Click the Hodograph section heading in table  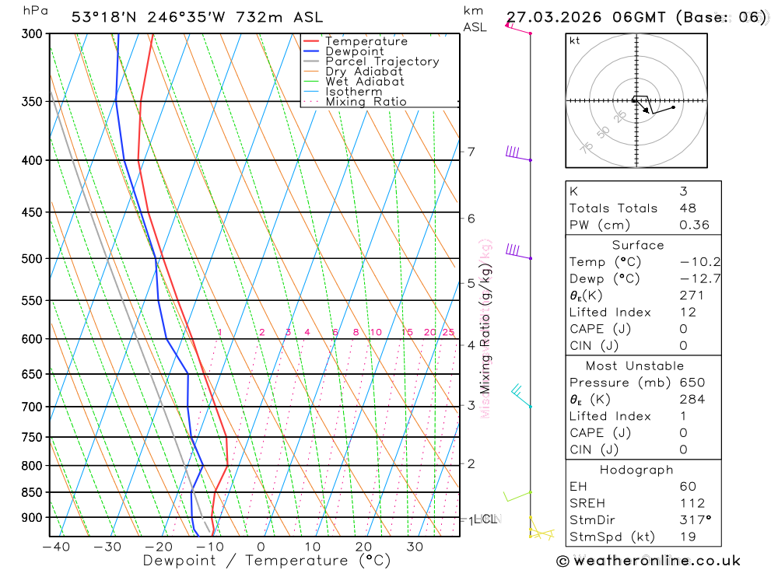point(636,470)
